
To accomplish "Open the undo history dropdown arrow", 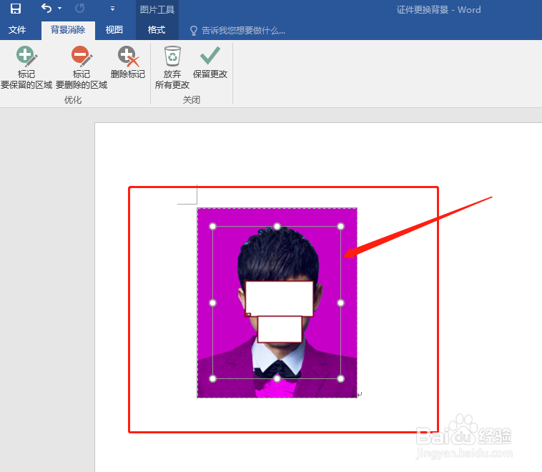I will click(59, 9).
